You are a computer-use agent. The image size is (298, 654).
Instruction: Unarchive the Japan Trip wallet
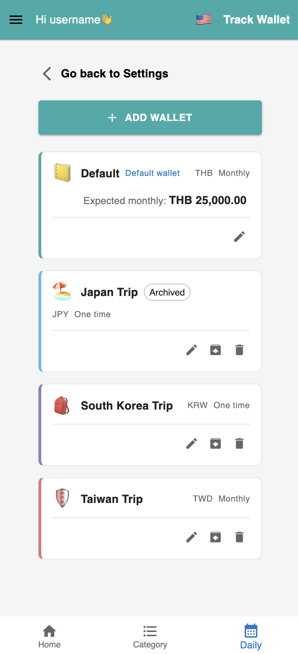(216, 350)
